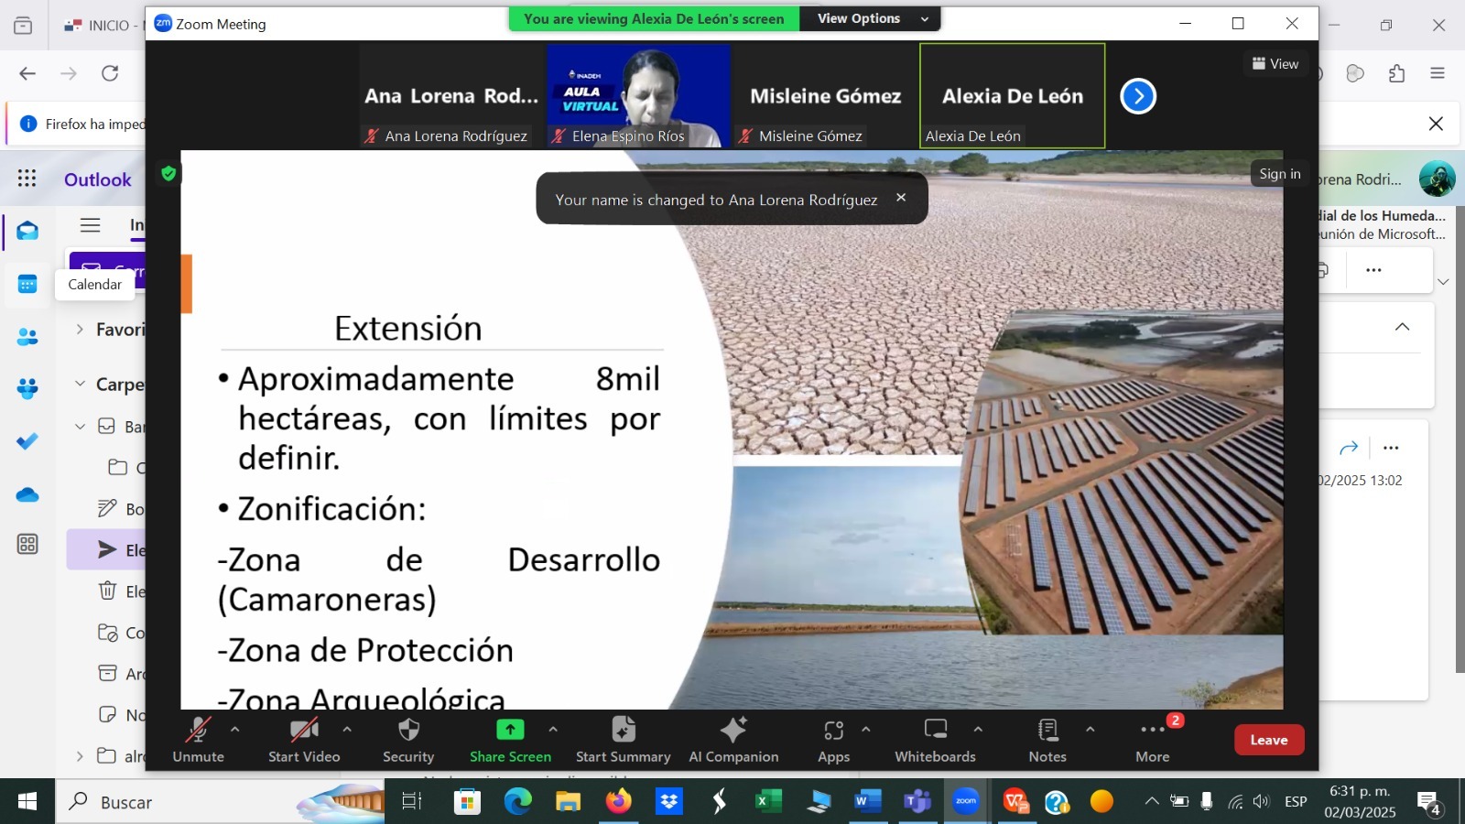The height and width of the screenshot is (824, 1465).
Task: Expand Share Screen options arrow
Action: click(553, 730)
